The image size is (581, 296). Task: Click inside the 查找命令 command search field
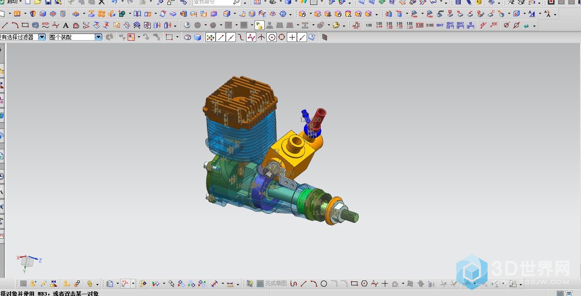pyautogui.click(x=211, y=2)
